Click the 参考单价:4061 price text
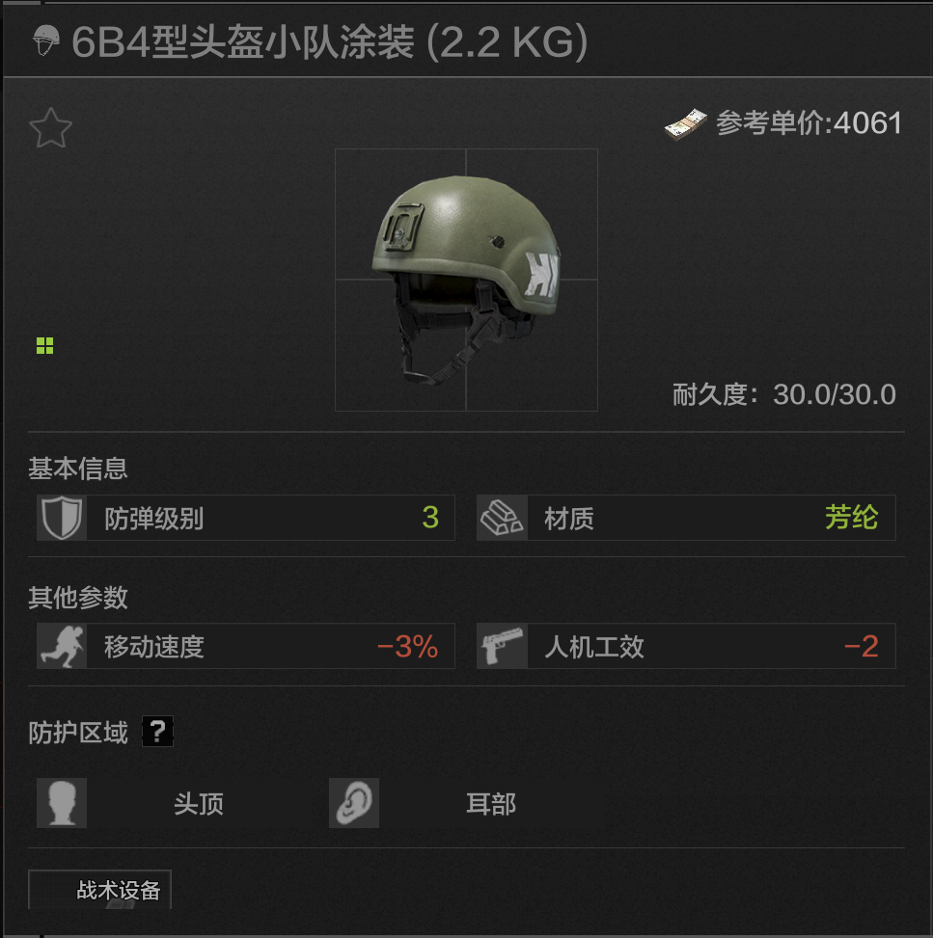The height and width of the screenshot is (938, 933). click(x=810, y=123)
